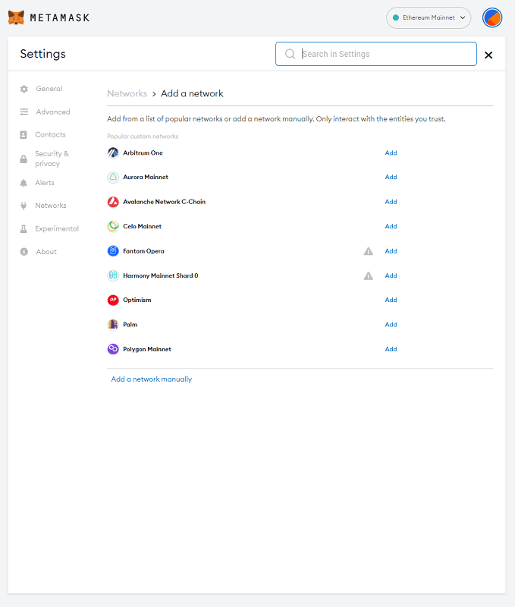
Task: Click the Advanced sliders icon
Action: 24,112
